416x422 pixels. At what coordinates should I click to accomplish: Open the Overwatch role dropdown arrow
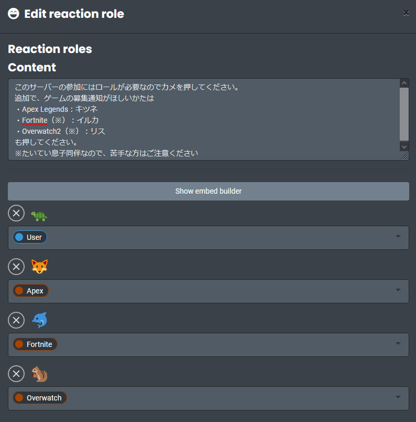pyautogui.click(x=398, y=398)
